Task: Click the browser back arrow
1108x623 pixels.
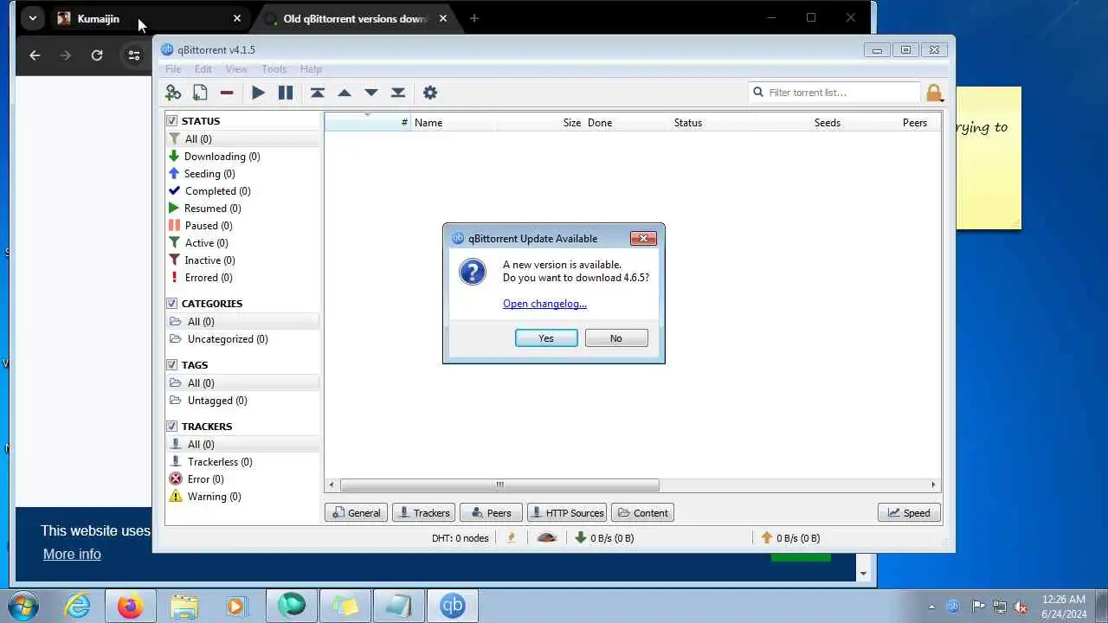Action: pos(35,55)
